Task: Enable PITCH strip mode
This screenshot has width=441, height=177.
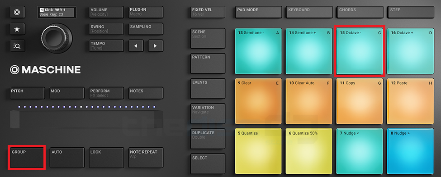Action: tap(27, 93)
